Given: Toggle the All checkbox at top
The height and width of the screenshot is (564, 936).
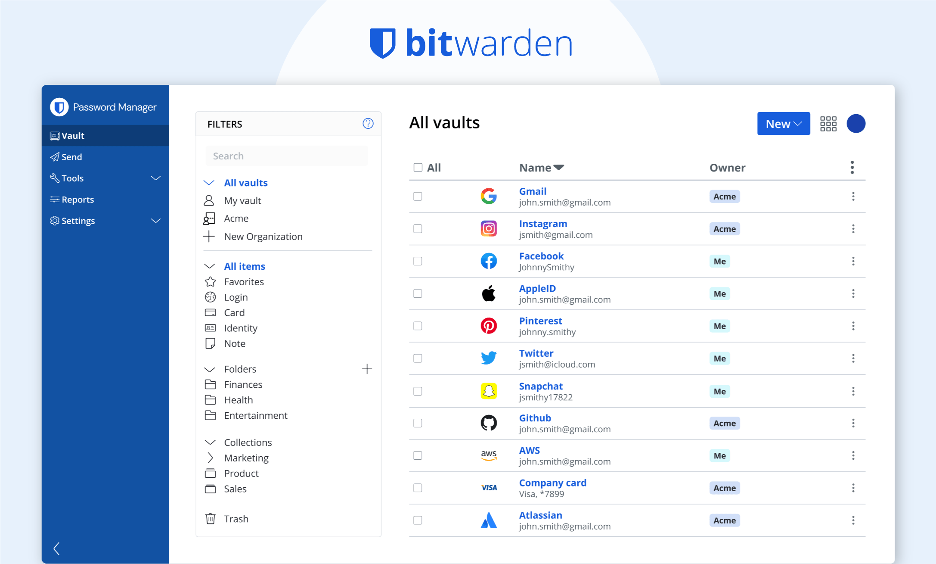Looking at the screenshot, I should 418,167.
